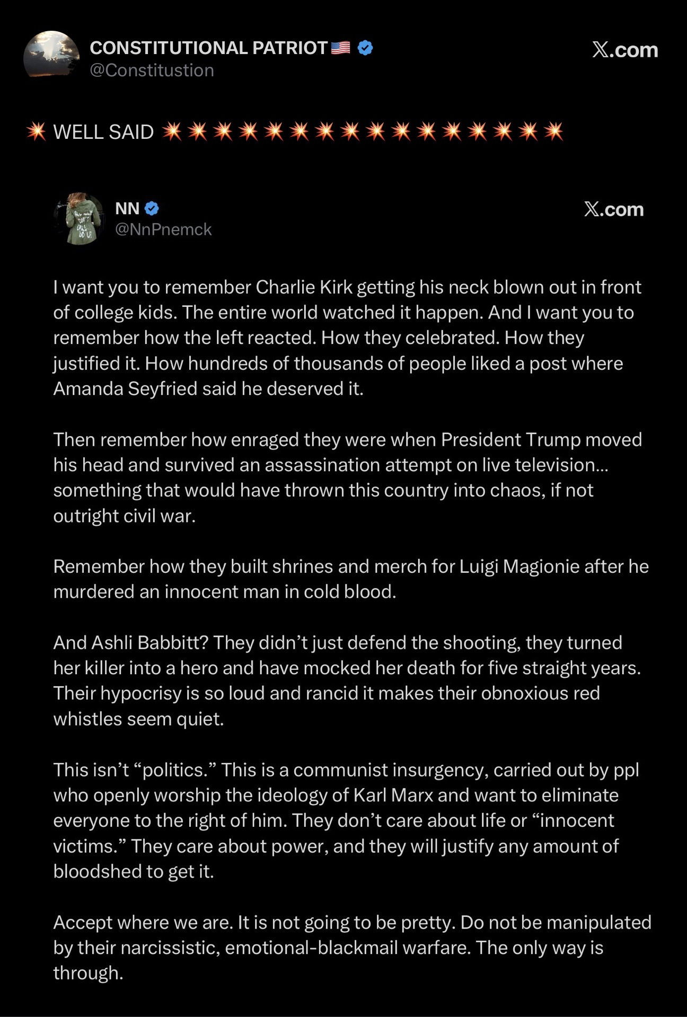Image resolution: width=687 pixels, height=1017 pixels.
Task: Click the verified badge next to NN
Action: 152,208
